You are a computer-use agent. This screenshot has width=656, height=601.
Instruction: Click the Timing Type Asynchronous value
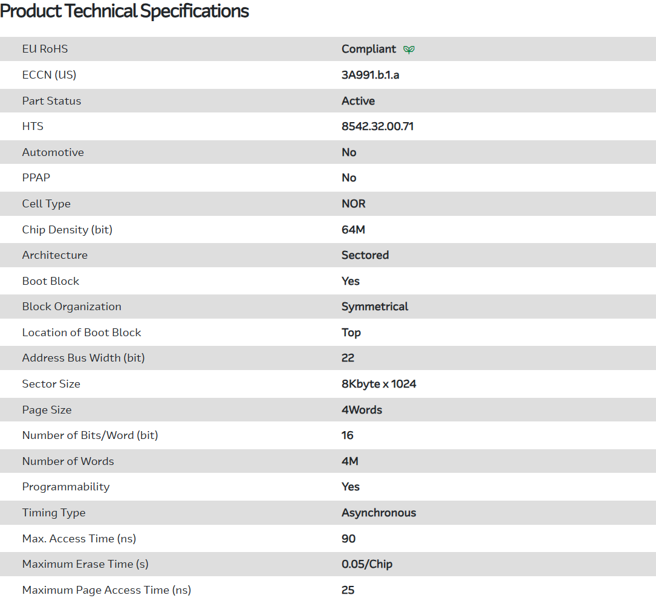[x=378, y=513]
